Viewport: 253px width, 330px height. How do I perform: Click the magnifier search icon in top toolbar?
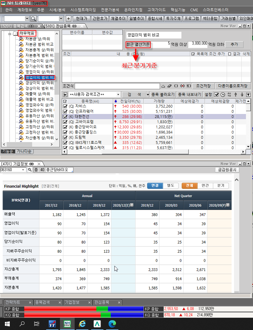[x=33, y=19]
